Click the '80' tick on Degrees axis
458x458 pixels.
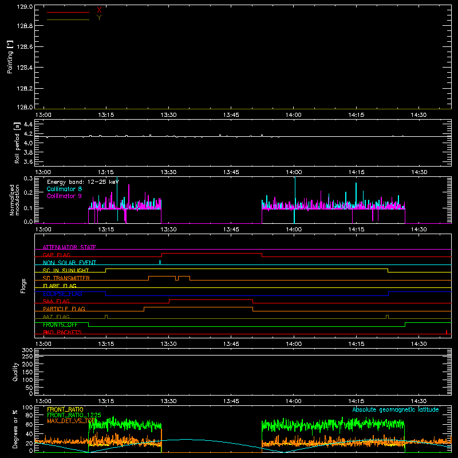[29, 415]
